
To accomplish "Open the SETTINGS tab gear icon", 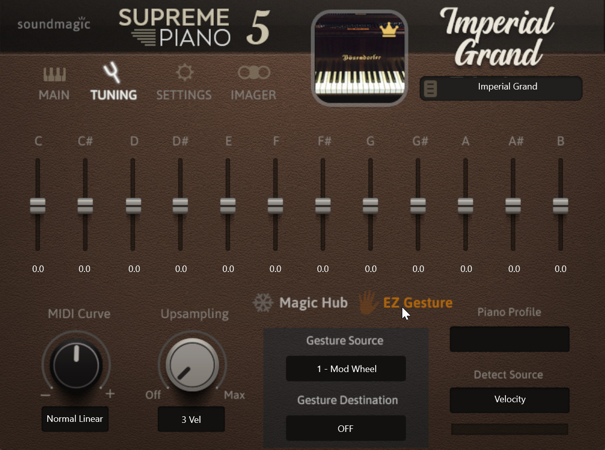I will (x=184, y=73).
